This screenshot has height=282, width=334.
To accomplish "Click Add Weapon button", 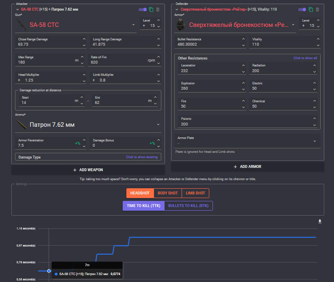I will (x=88, y=170).
